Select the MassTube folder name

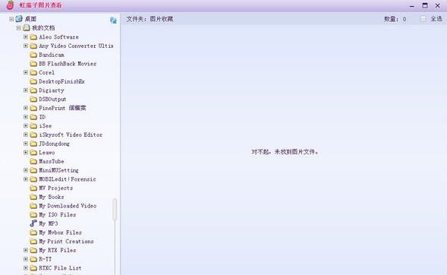[x=52, y=161]
